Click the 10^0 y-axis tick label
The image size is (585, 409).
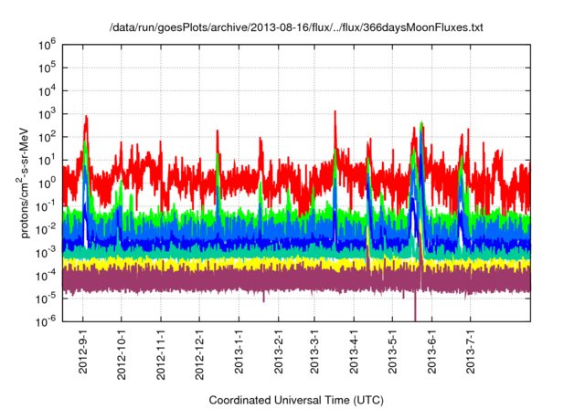[x=49, y=183]
